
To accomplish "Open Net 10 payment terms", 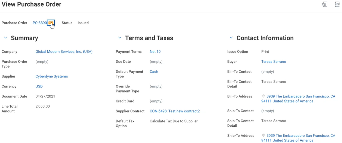I will [155, 52].
